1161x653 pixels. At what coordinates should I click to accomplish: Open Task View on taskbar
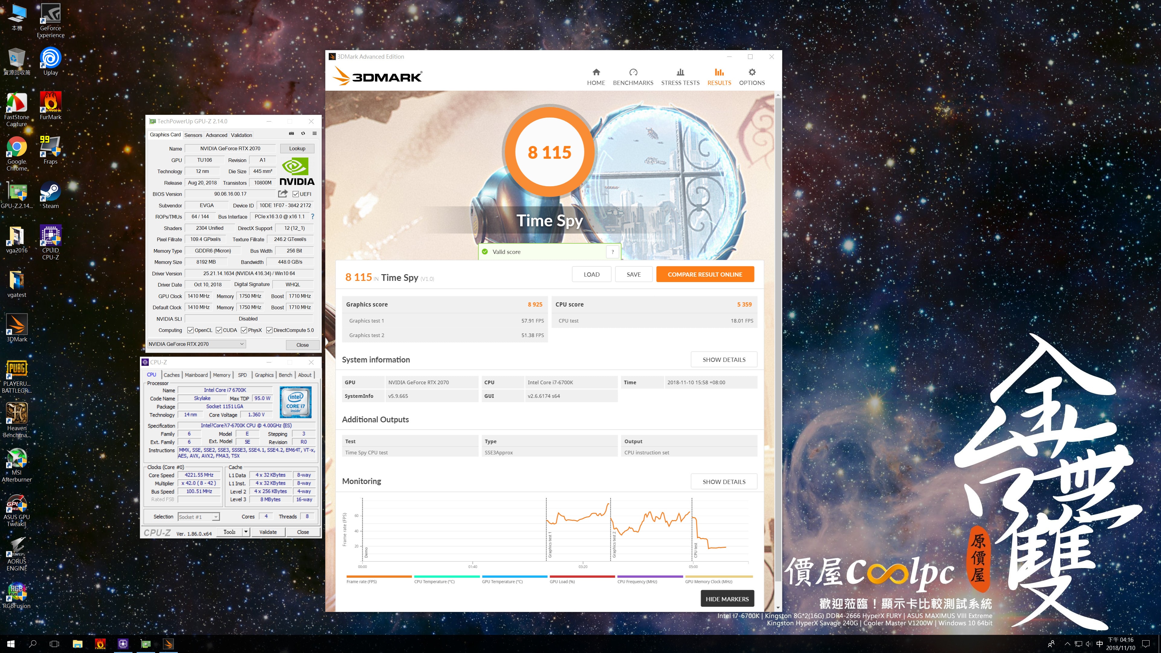(x=54, y=644)
